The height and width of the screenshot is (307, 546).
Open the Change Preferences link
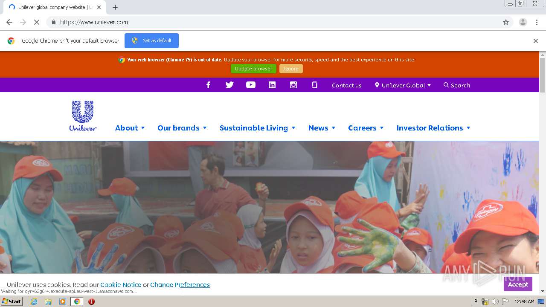(x=180, y=285)
